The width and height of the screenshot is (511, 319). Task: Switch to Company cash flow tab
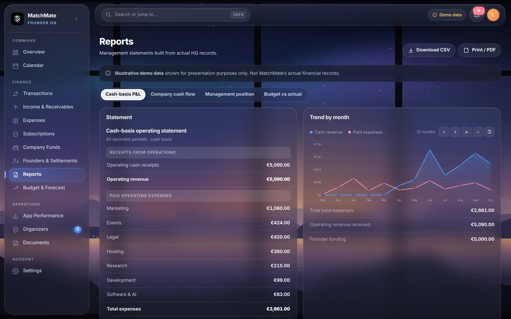pyautogui.click(x=173, y=94)
